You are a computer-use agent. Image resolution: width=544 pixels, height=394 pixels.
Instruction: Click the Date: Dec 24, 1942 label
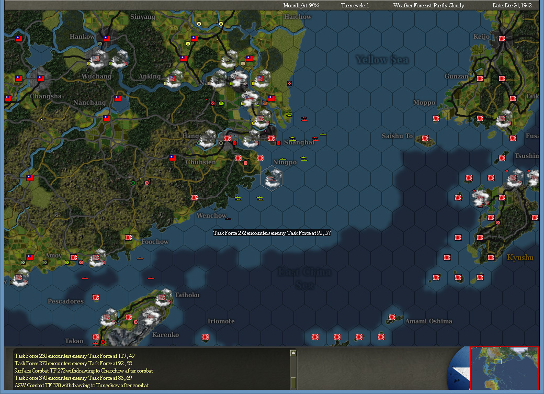click(512, 5)
